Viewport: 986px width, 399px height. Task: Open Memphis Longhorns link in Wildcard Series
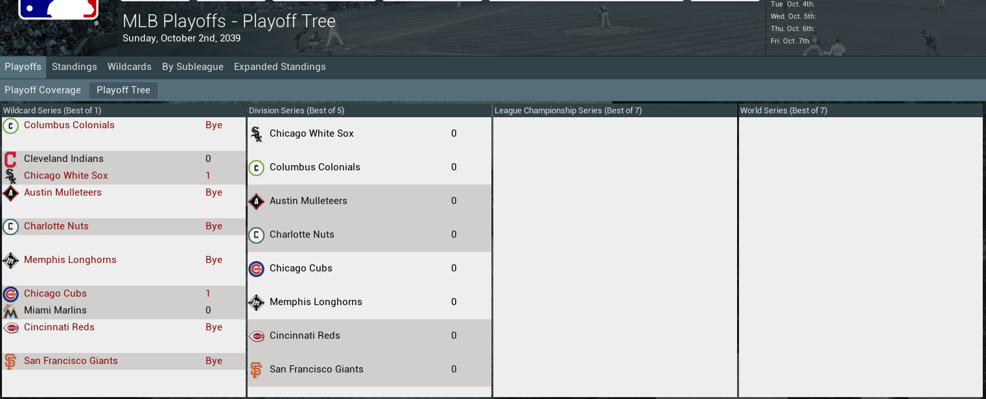coord(70,260)
